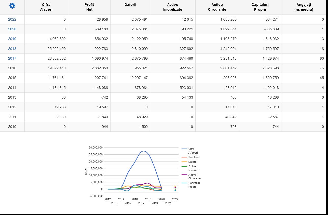Click the 30,000,000 chart axis label
Image resolution: width=328 pixels, height=215 pixels.
pyautogui.click(x=96, y=147)
